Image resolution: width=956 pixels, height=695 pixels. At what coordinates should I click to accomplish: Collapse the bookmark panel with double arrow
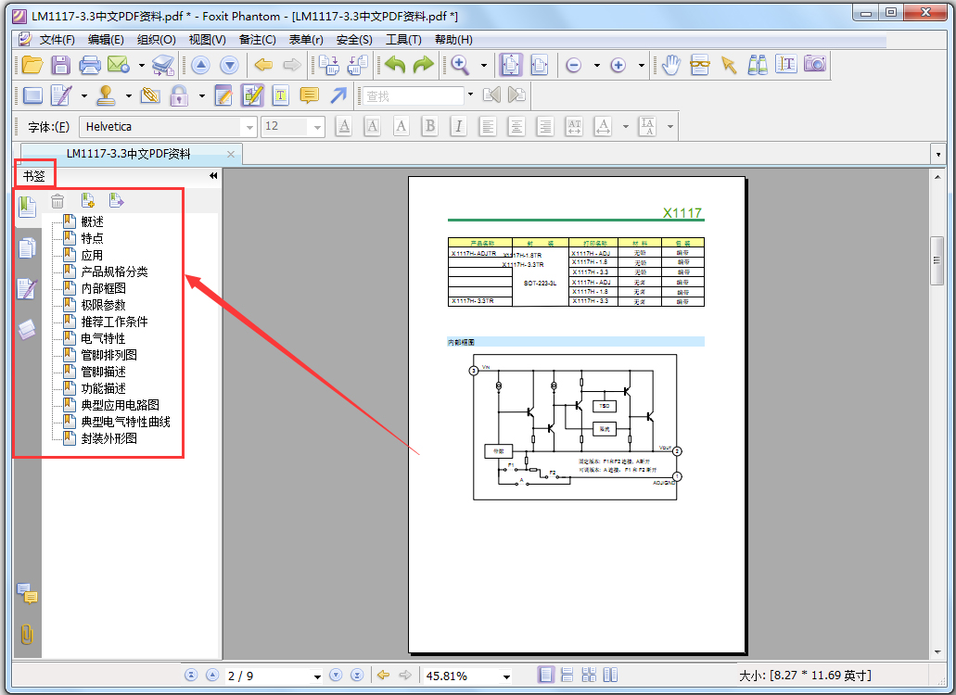pyautogui.click(x=213, y=175)
